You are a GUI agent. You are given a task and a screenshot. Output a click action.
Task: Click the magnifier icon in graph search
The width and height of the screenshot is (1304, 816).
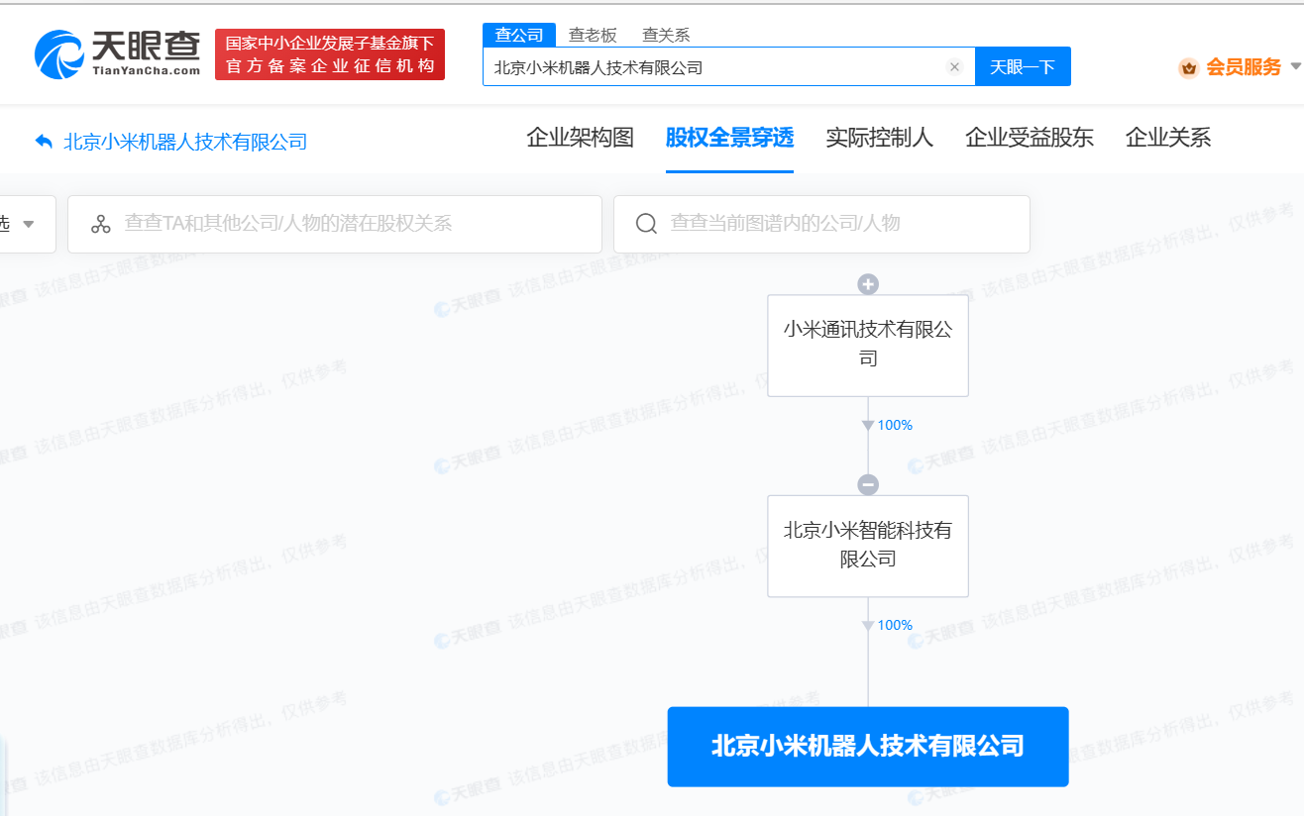point(646,224)
